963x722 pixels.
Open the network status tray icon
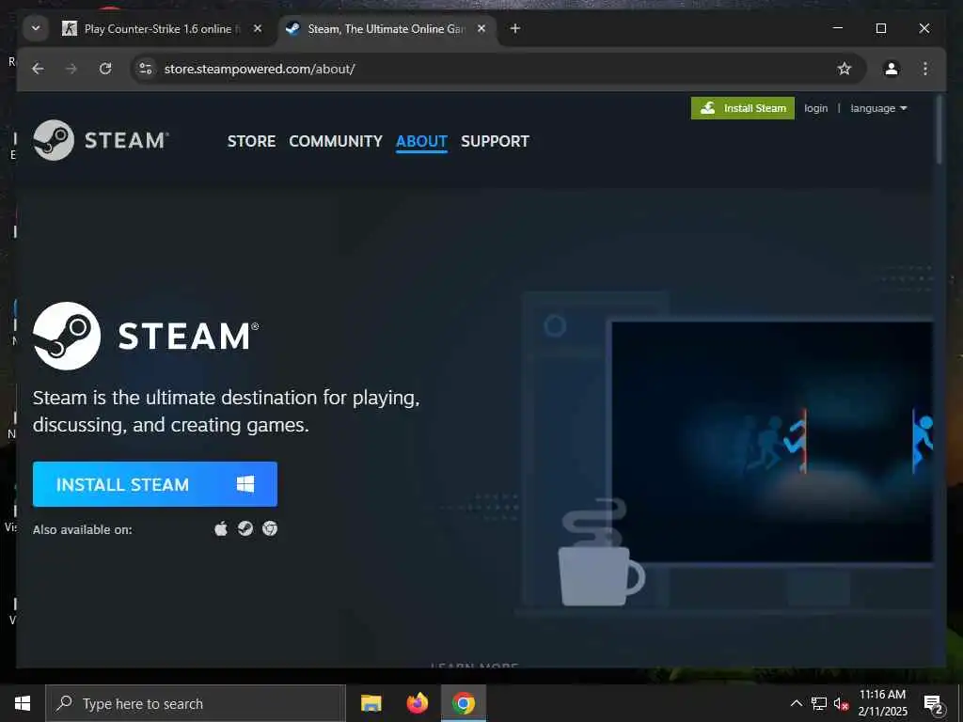(819, 703)
